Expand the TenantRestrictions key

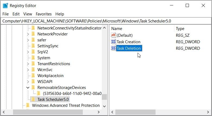[28, 64]
